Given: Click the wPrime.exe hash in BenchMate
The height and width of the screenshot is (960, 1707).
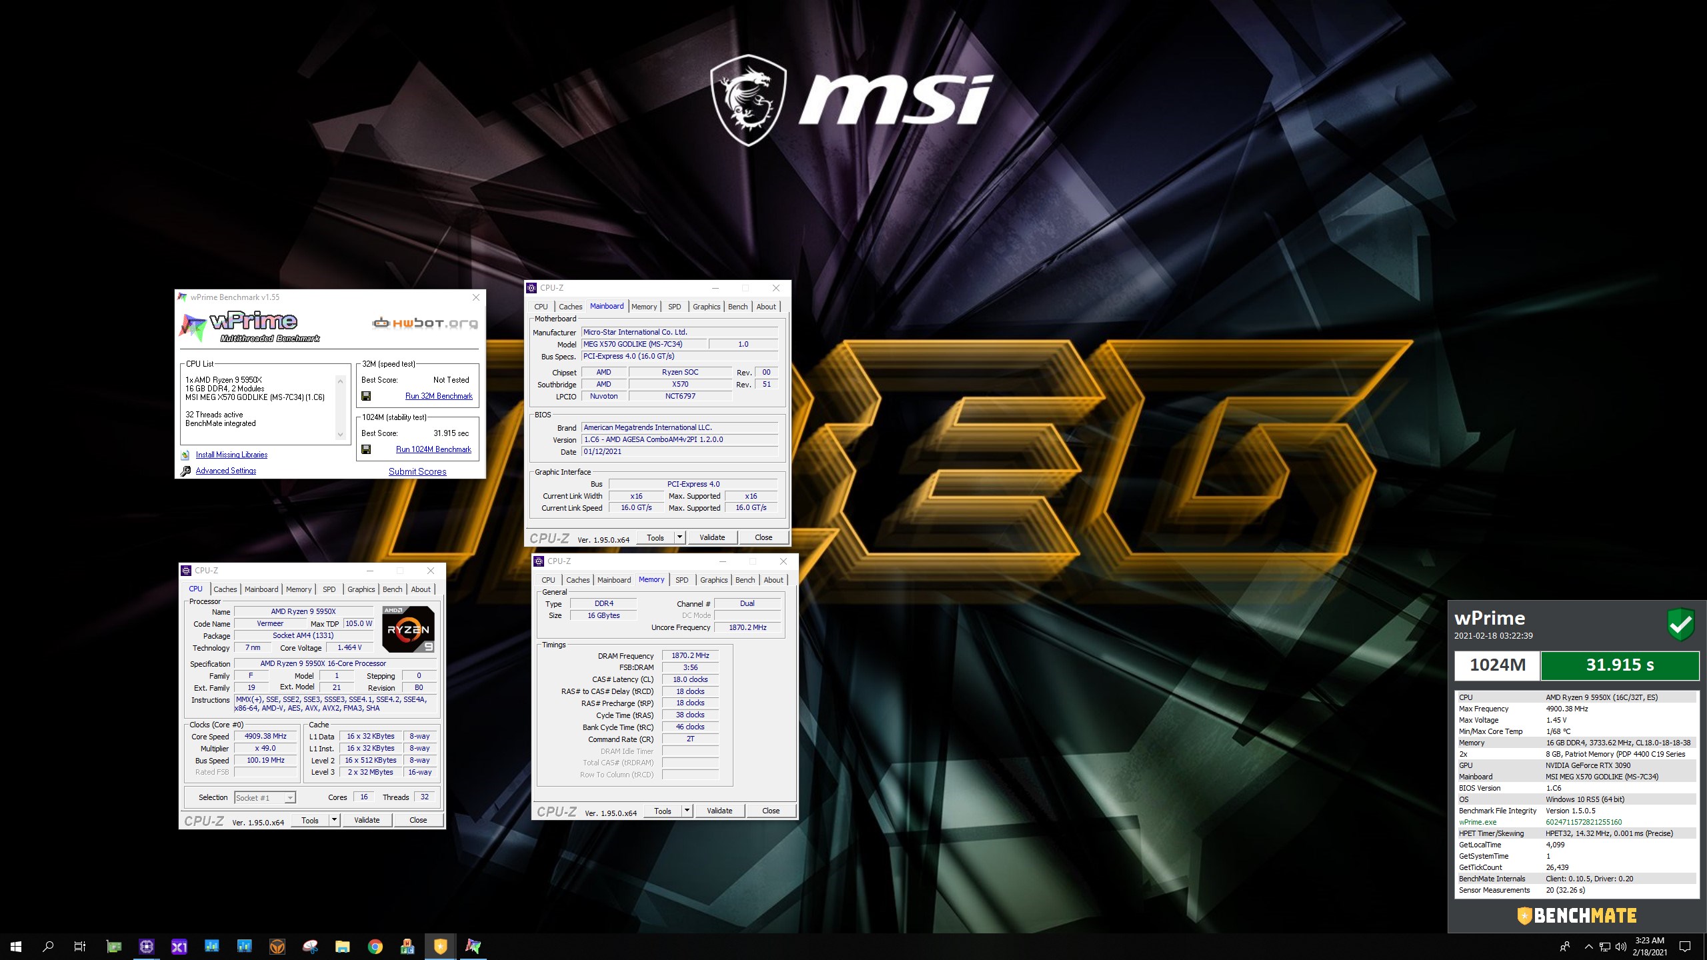Looking at the screenshot, I should coord(1584,822).
